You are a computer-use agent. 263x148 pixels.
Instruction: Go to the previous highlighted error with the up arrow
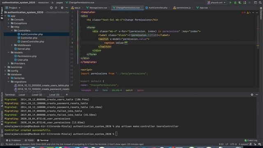pos(253,13)
